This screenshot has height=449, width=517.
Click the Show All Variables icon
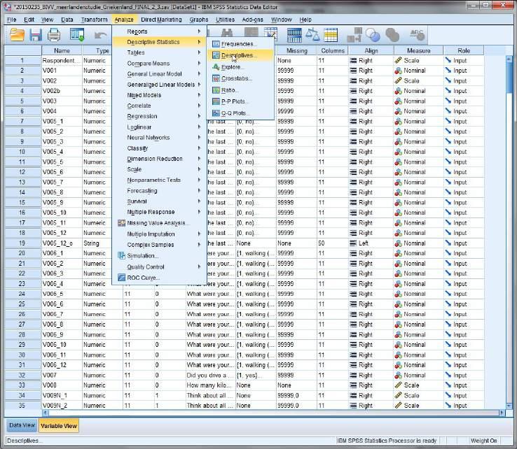click(392, 34)
